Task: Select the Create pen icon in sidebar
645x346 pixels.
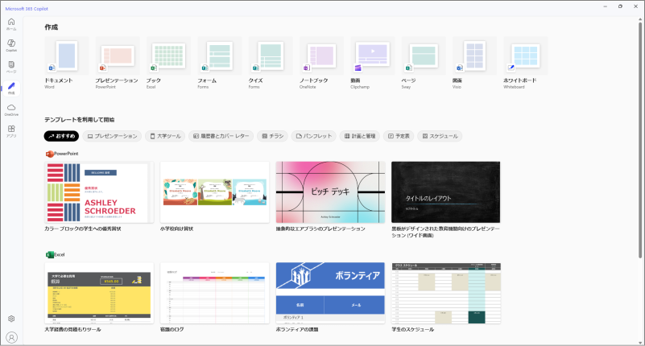Action: [11, 89]
